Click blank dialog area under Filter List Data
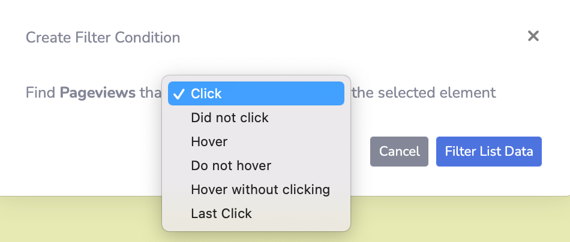Screen dimensions: 570x242 point(489,181)
